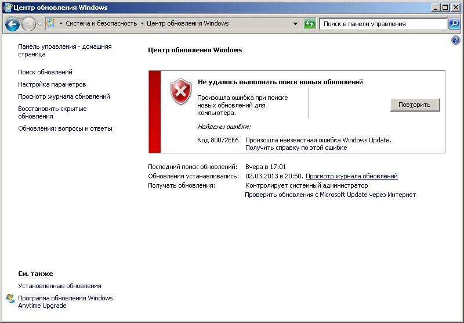Click the red shield error icon
This screenshot has height=323, width=464.
181,92
